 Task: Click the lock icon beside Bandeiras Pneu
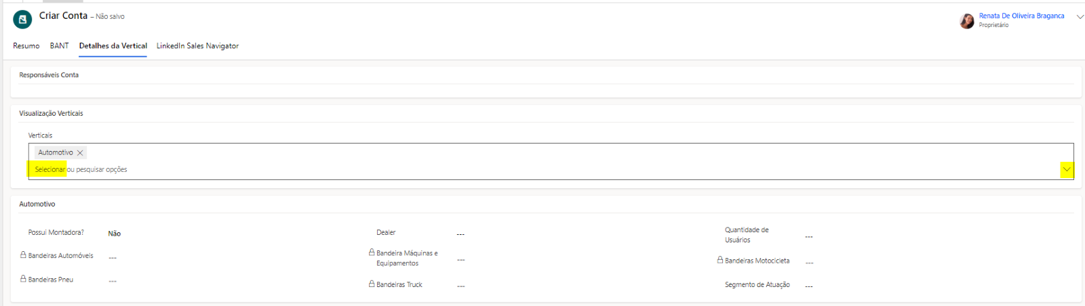24,279
